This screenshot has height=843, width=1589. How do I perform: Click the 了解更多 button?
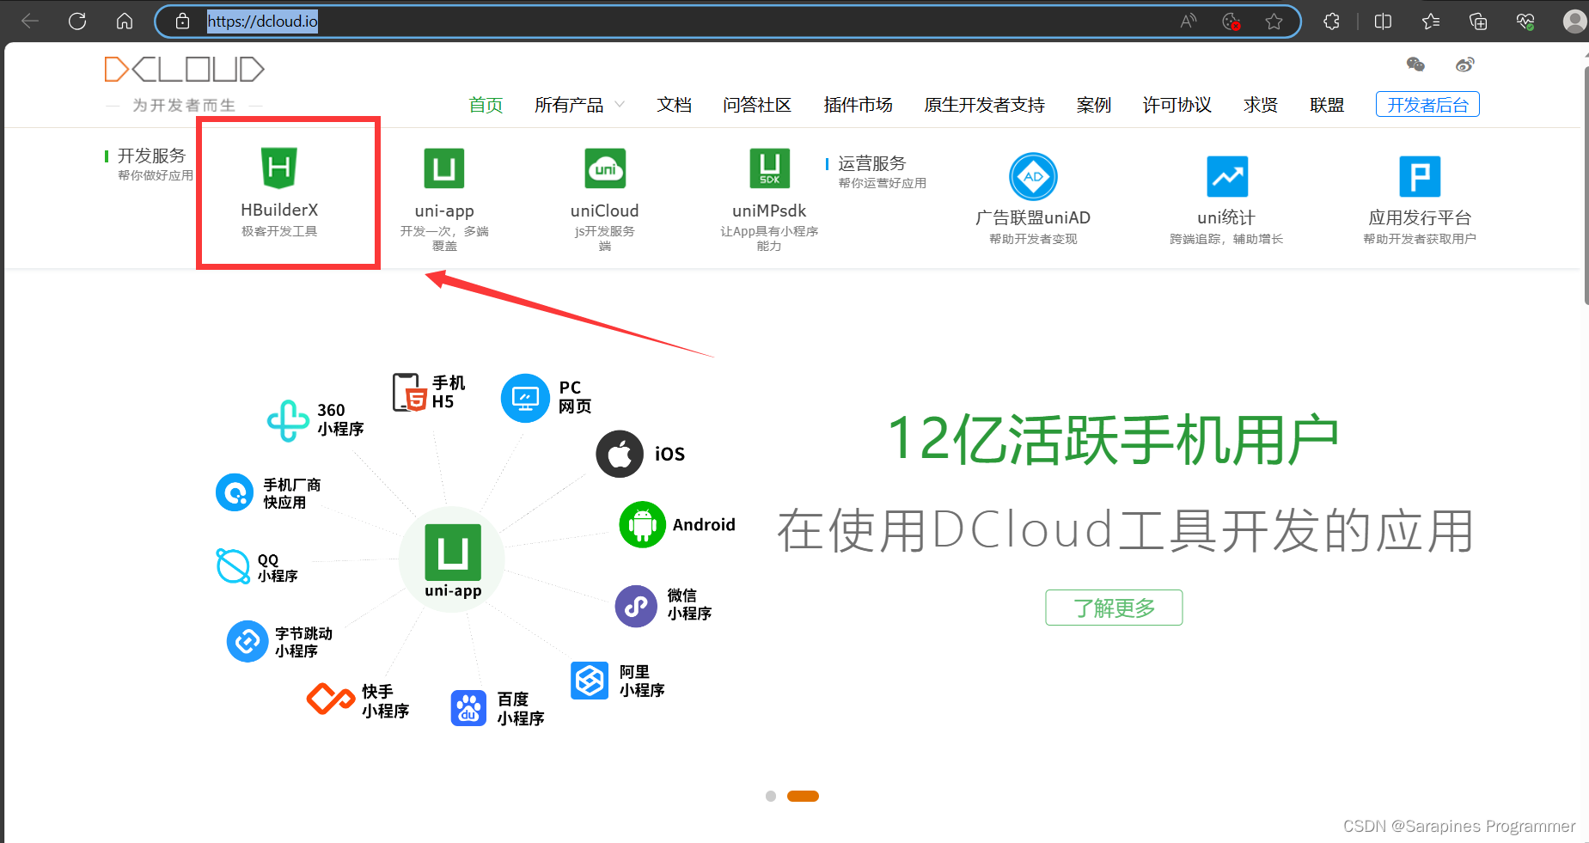click(x=1114, y=608)
